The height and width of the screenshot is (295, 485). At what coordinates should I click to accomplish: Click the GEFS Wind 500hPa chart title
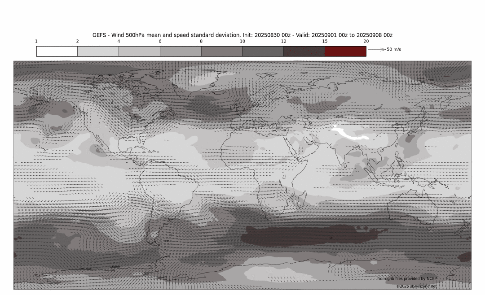click(x=242, y=35)
